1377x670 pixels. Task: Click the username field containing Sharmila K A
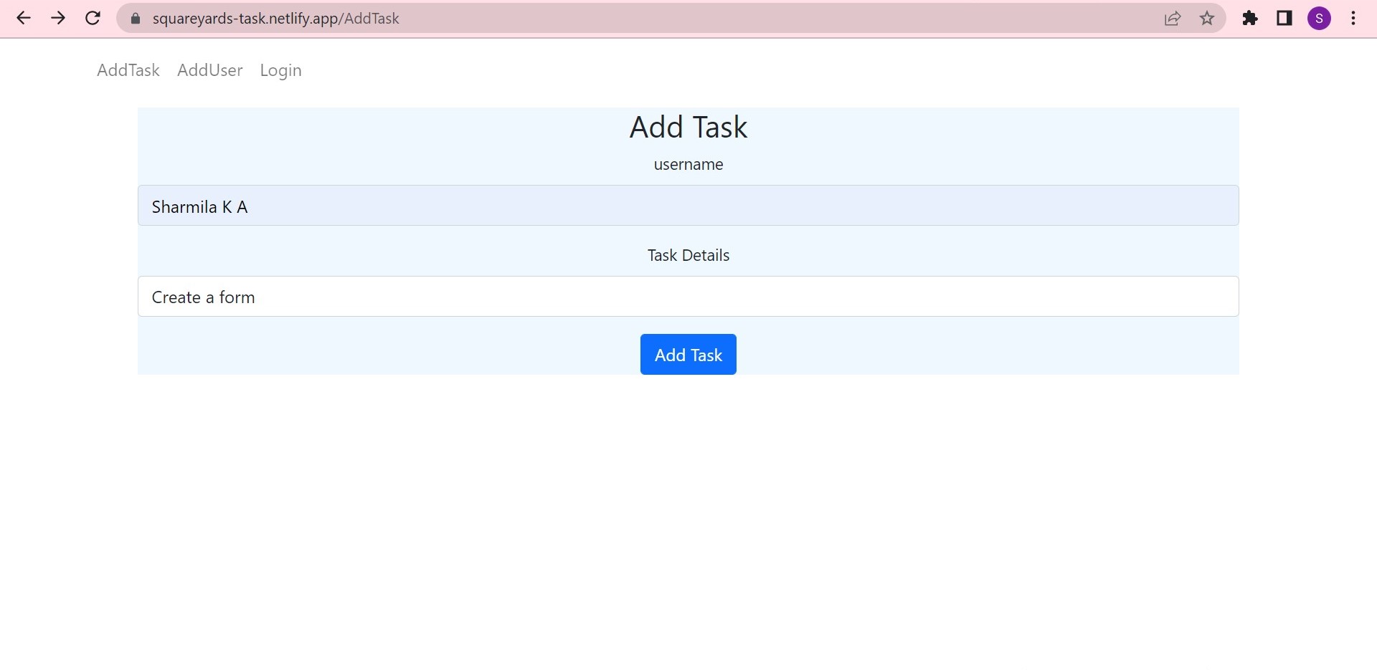[688, 206]
